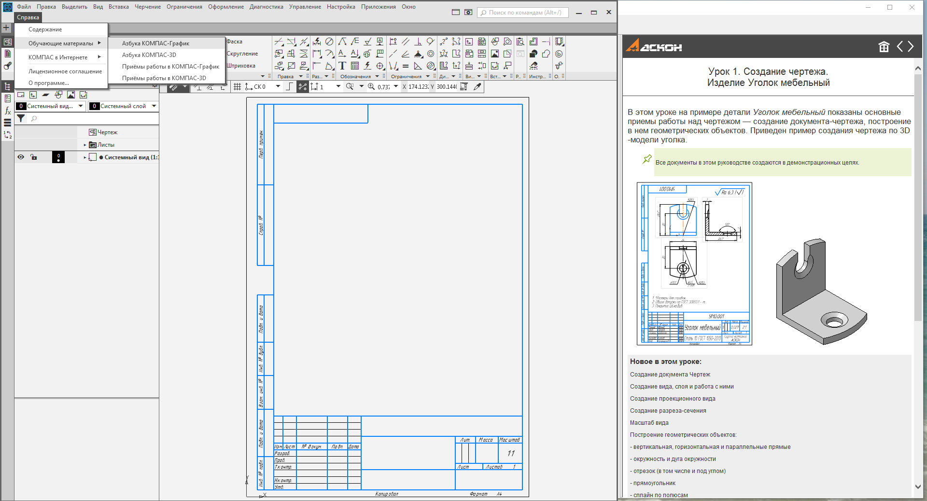Open the zoom scale 0.737 dropdown
Screen dimensions: 927x501
[x=396, y=87]
